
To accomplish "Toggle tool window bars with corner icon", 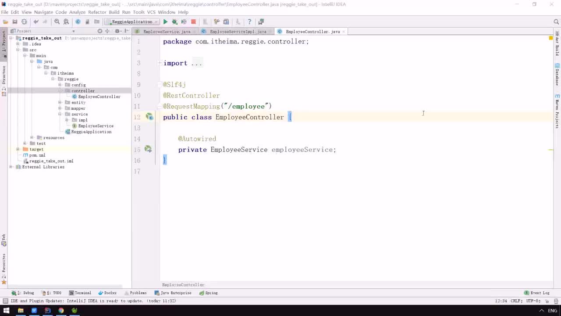I will pos(5,301).
